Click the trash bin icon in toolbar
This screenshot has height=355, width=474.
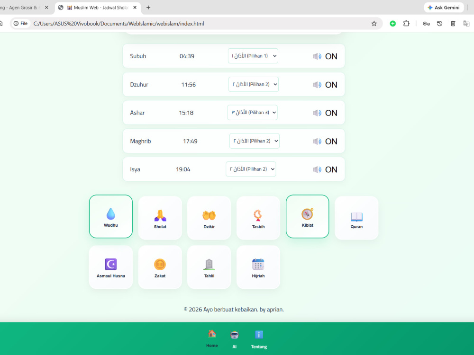453,24
